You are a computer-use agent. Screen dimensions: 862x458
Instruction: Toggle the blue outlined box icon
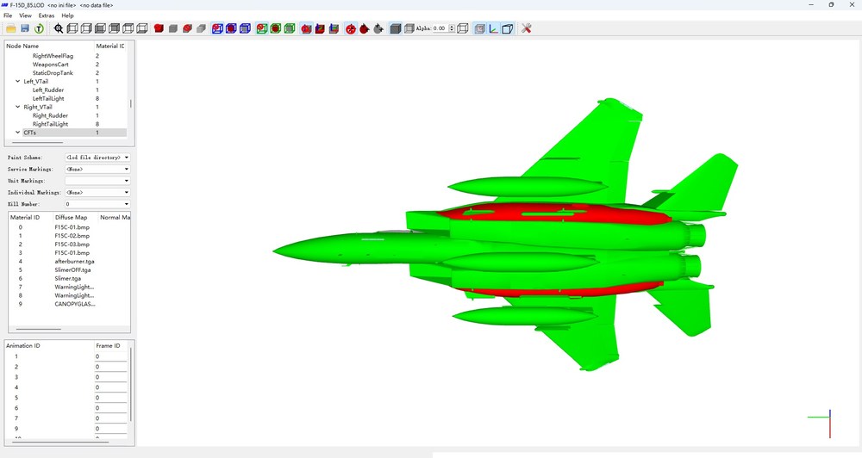tap(508, 28)
